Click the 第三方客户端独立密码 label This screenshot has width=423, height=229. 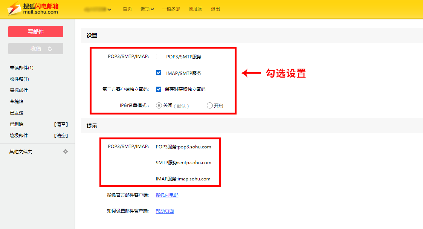[x=125, y=89]
